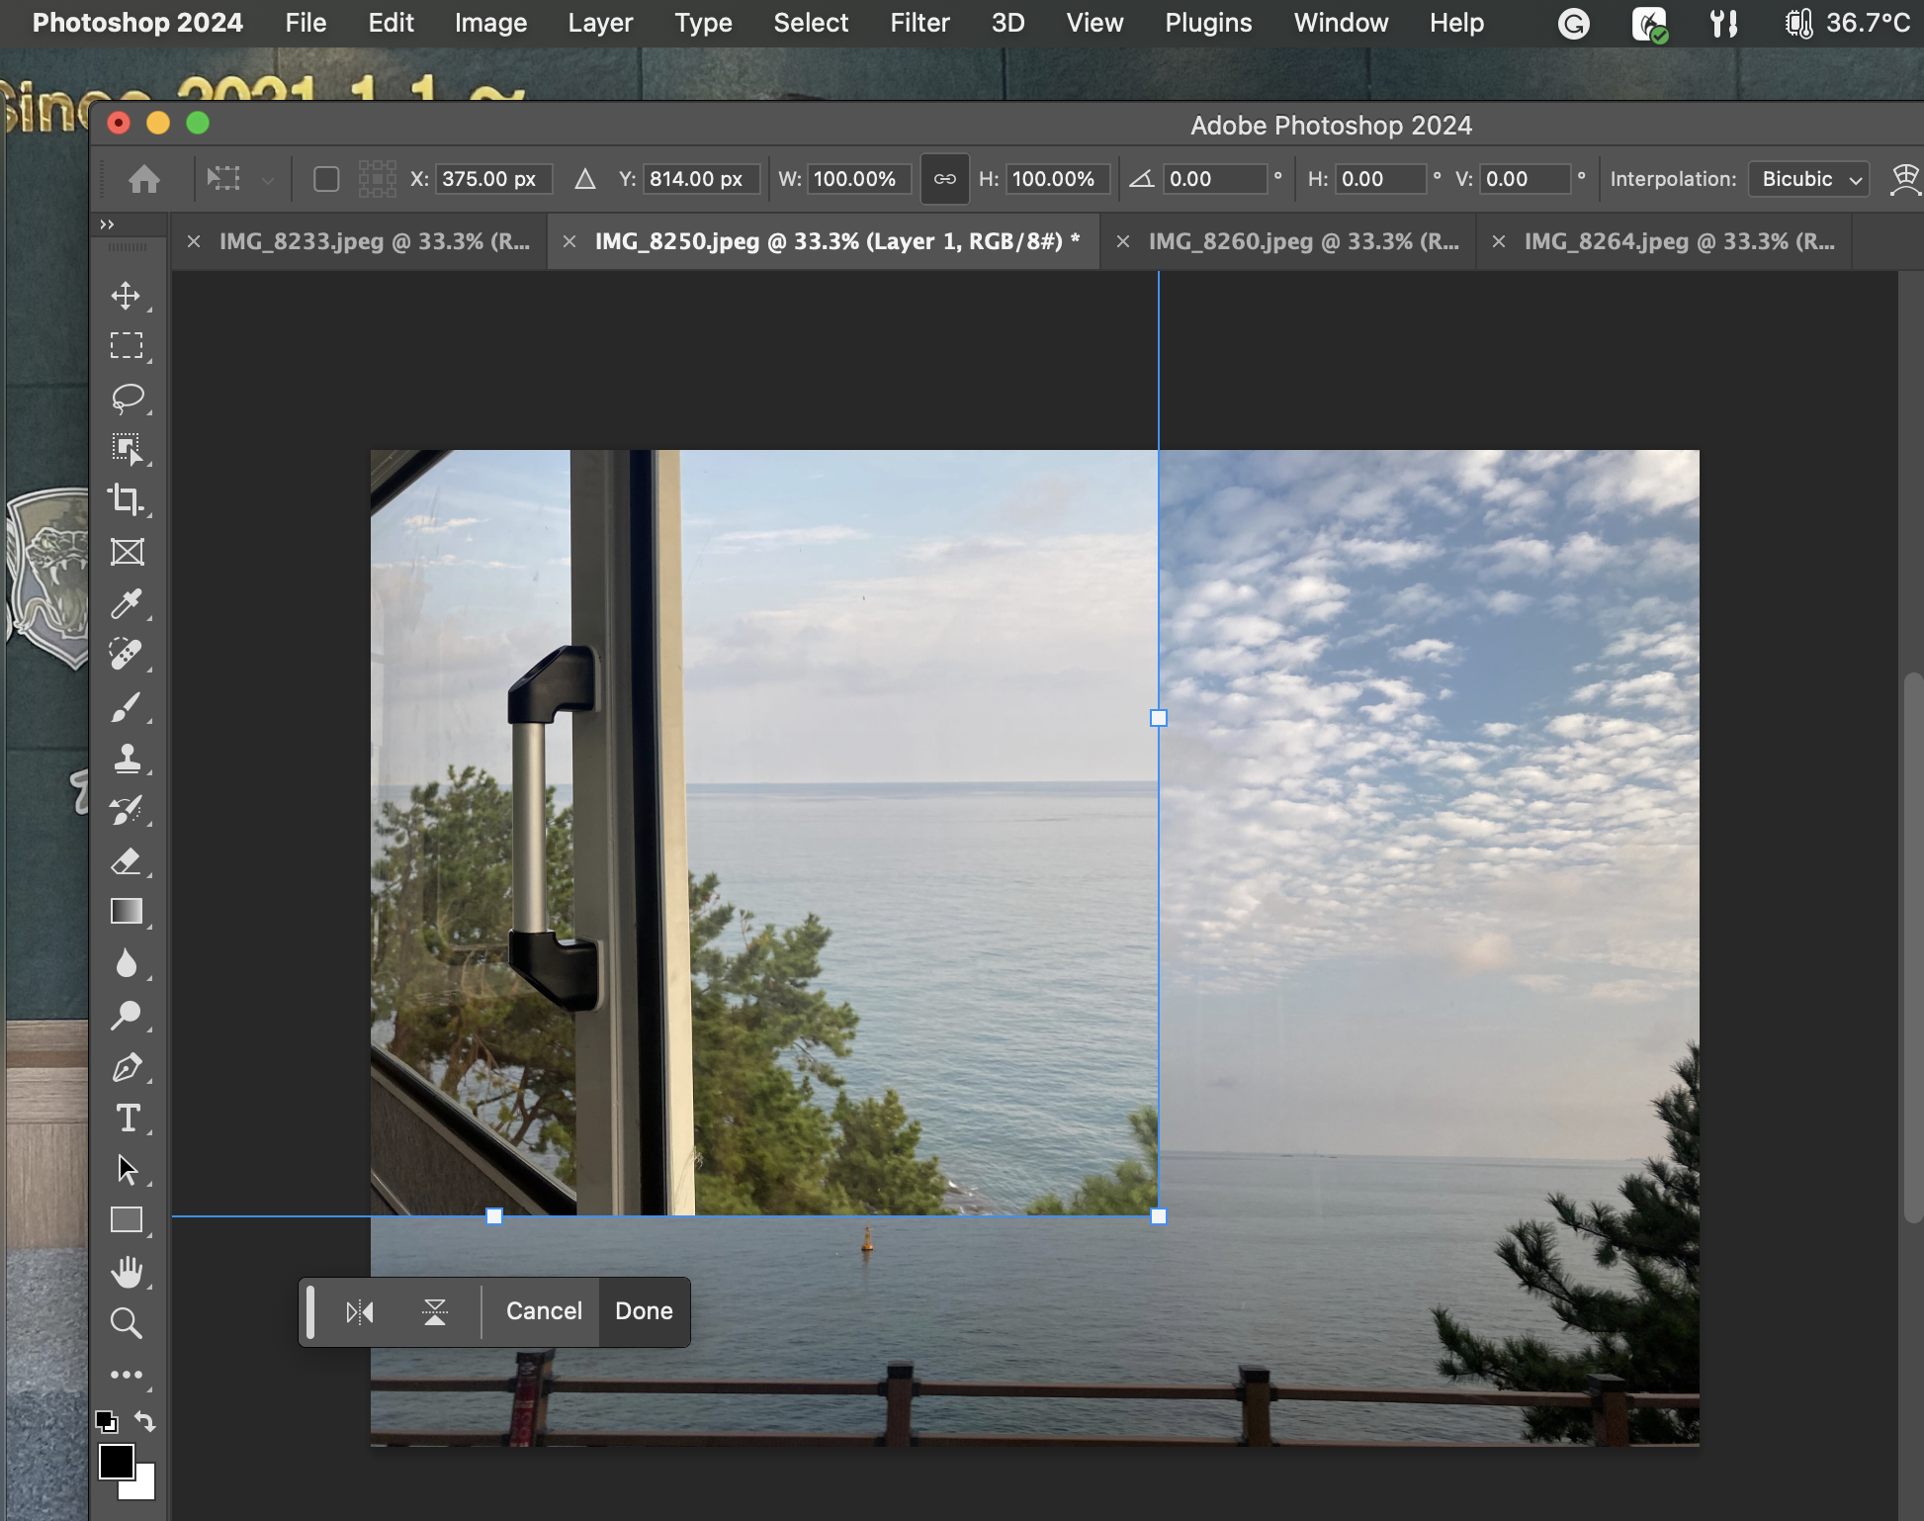Select the Crop tool
Screen dimensions: 1924x1521
click(x=127, y=500)
